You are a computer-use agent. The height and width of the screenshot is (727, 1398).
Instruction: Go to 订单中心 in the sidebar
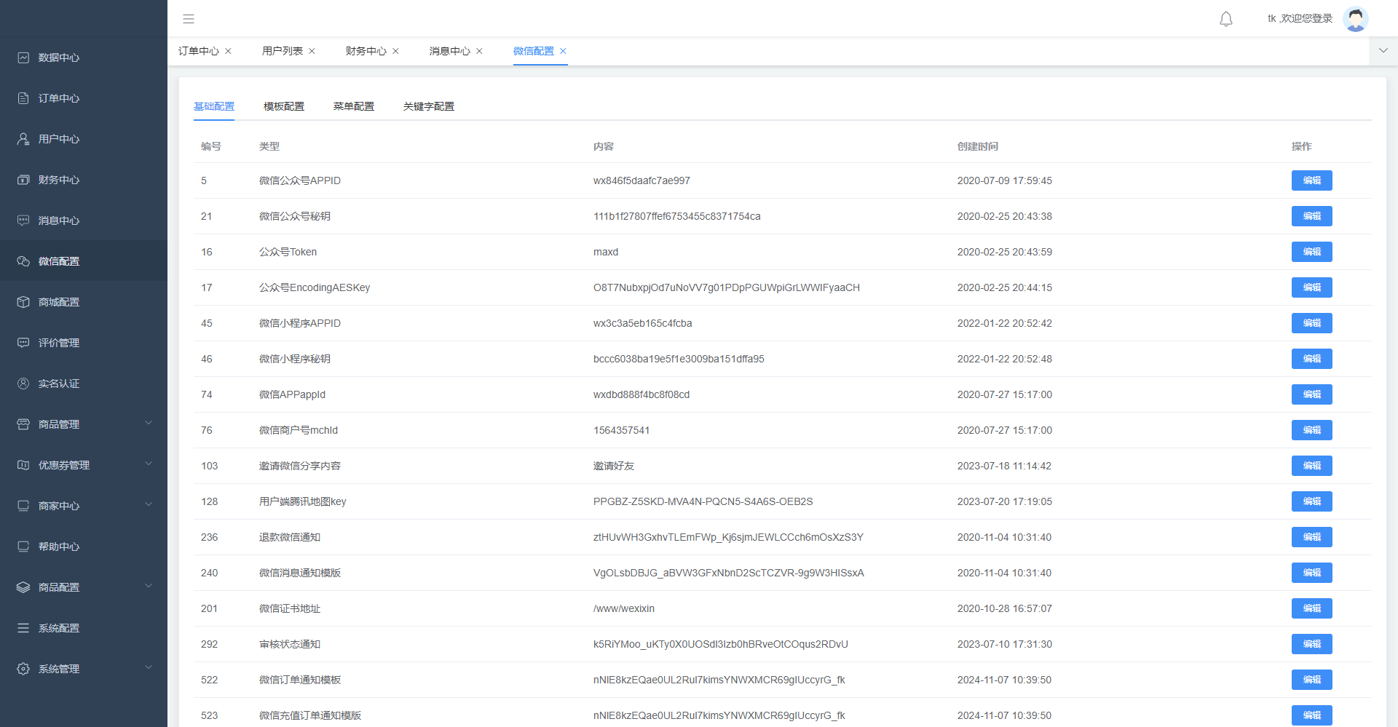click(59, 98)
